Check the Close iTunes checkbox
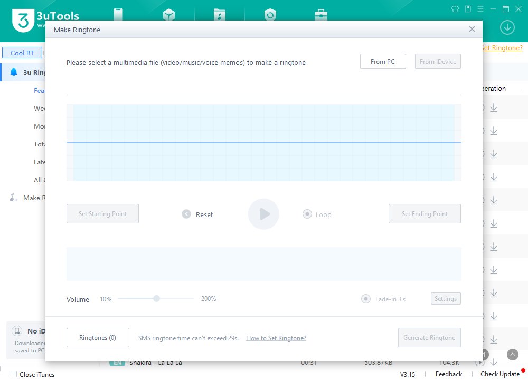Image resolution: width=528 pixels, height=382 pixels. click(14, 374)
